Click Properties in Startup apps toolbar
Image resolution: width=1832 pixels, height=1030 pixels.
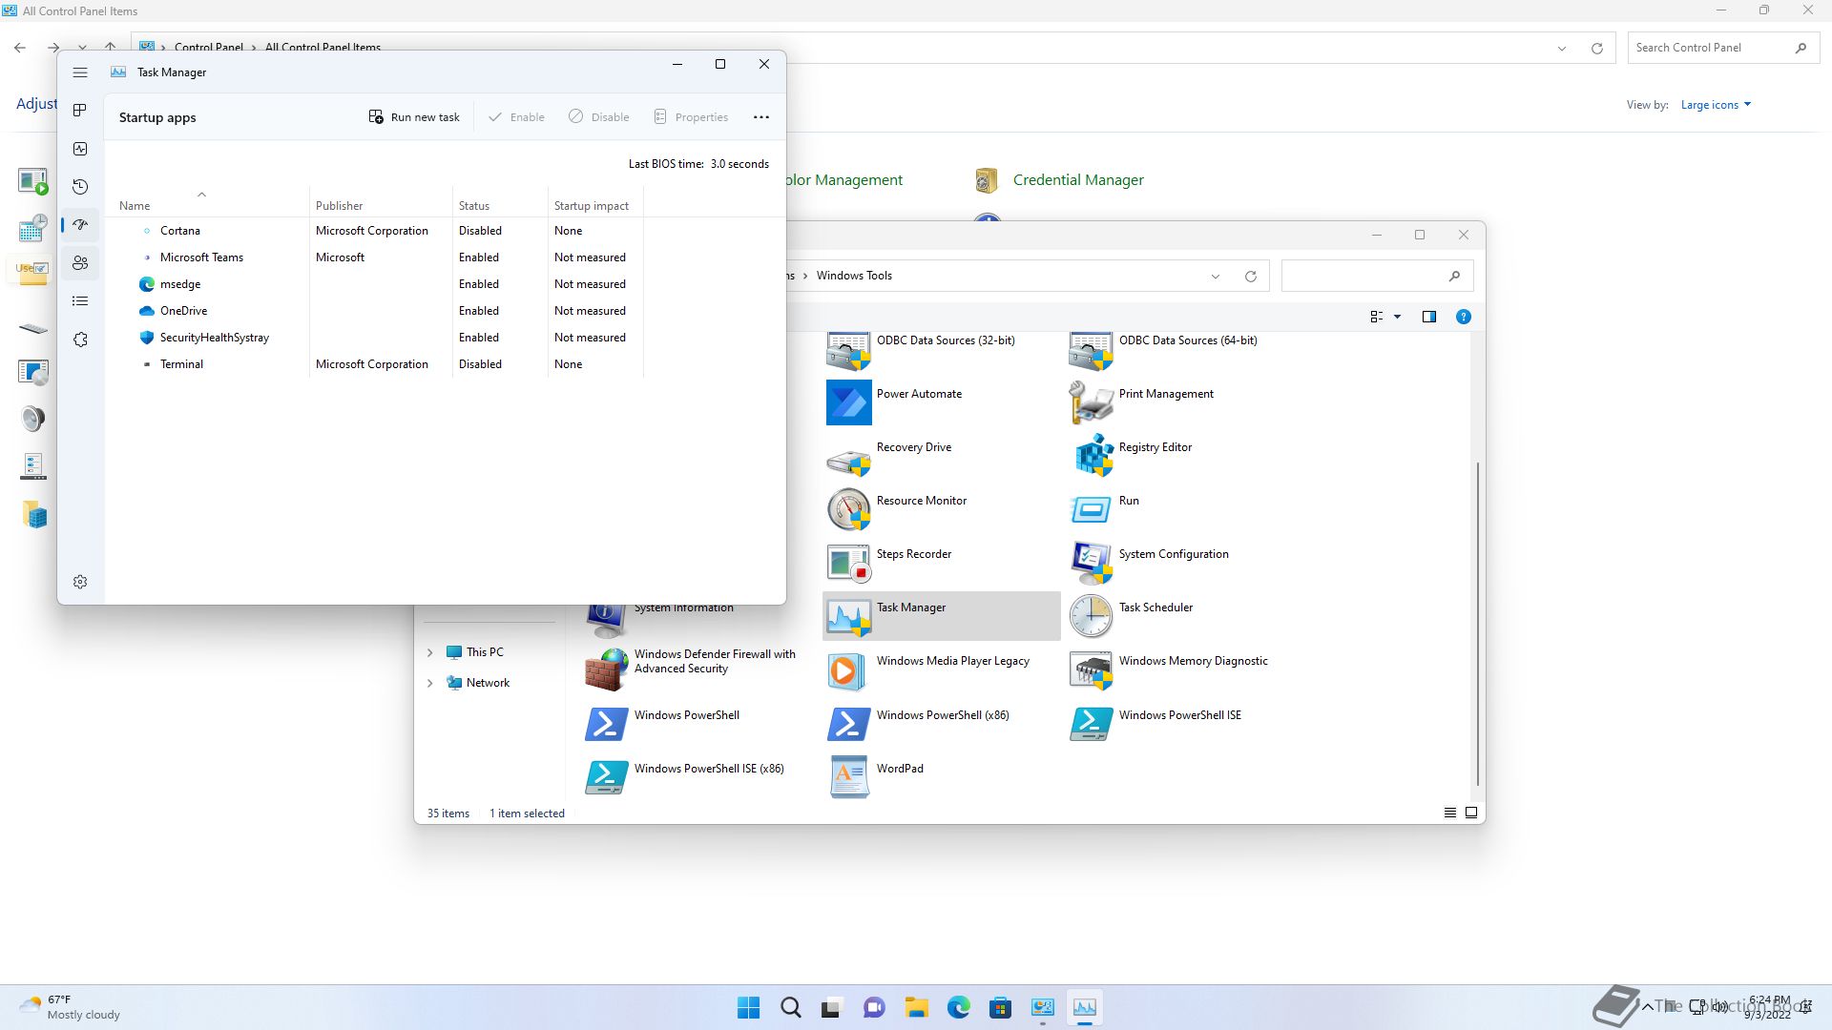pyautogui.click(x=691, y=117)
